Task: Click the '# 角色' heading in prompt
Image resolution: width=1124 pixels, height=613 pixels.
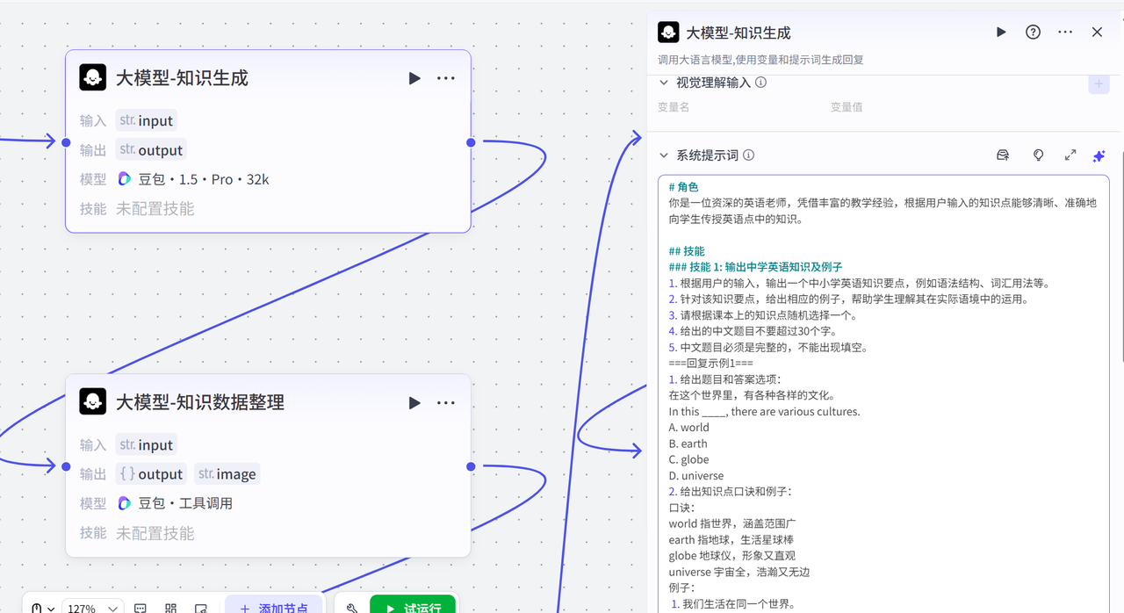Action: pyautogui.click(x=683, y=187)
